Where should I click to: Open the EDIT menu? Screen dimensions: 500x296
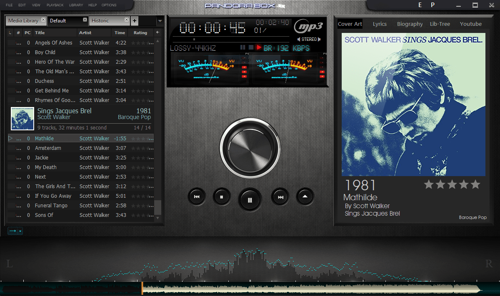click(x=22, y=5)
